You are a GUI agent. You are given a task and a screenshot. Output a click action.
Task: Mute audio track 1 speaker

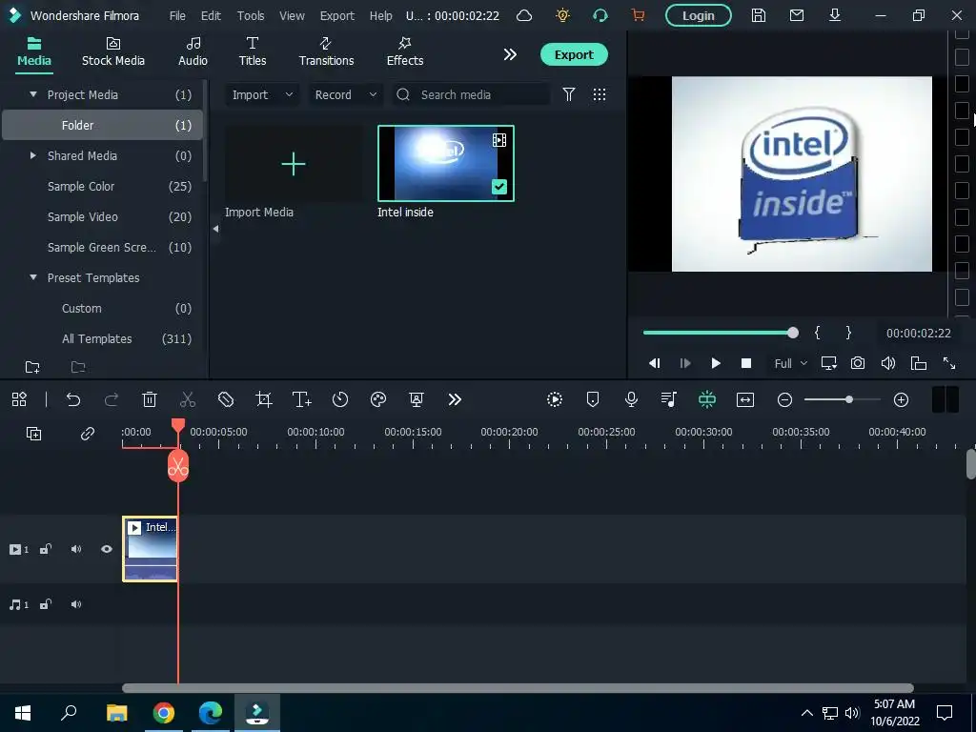[x=76, y=604]
